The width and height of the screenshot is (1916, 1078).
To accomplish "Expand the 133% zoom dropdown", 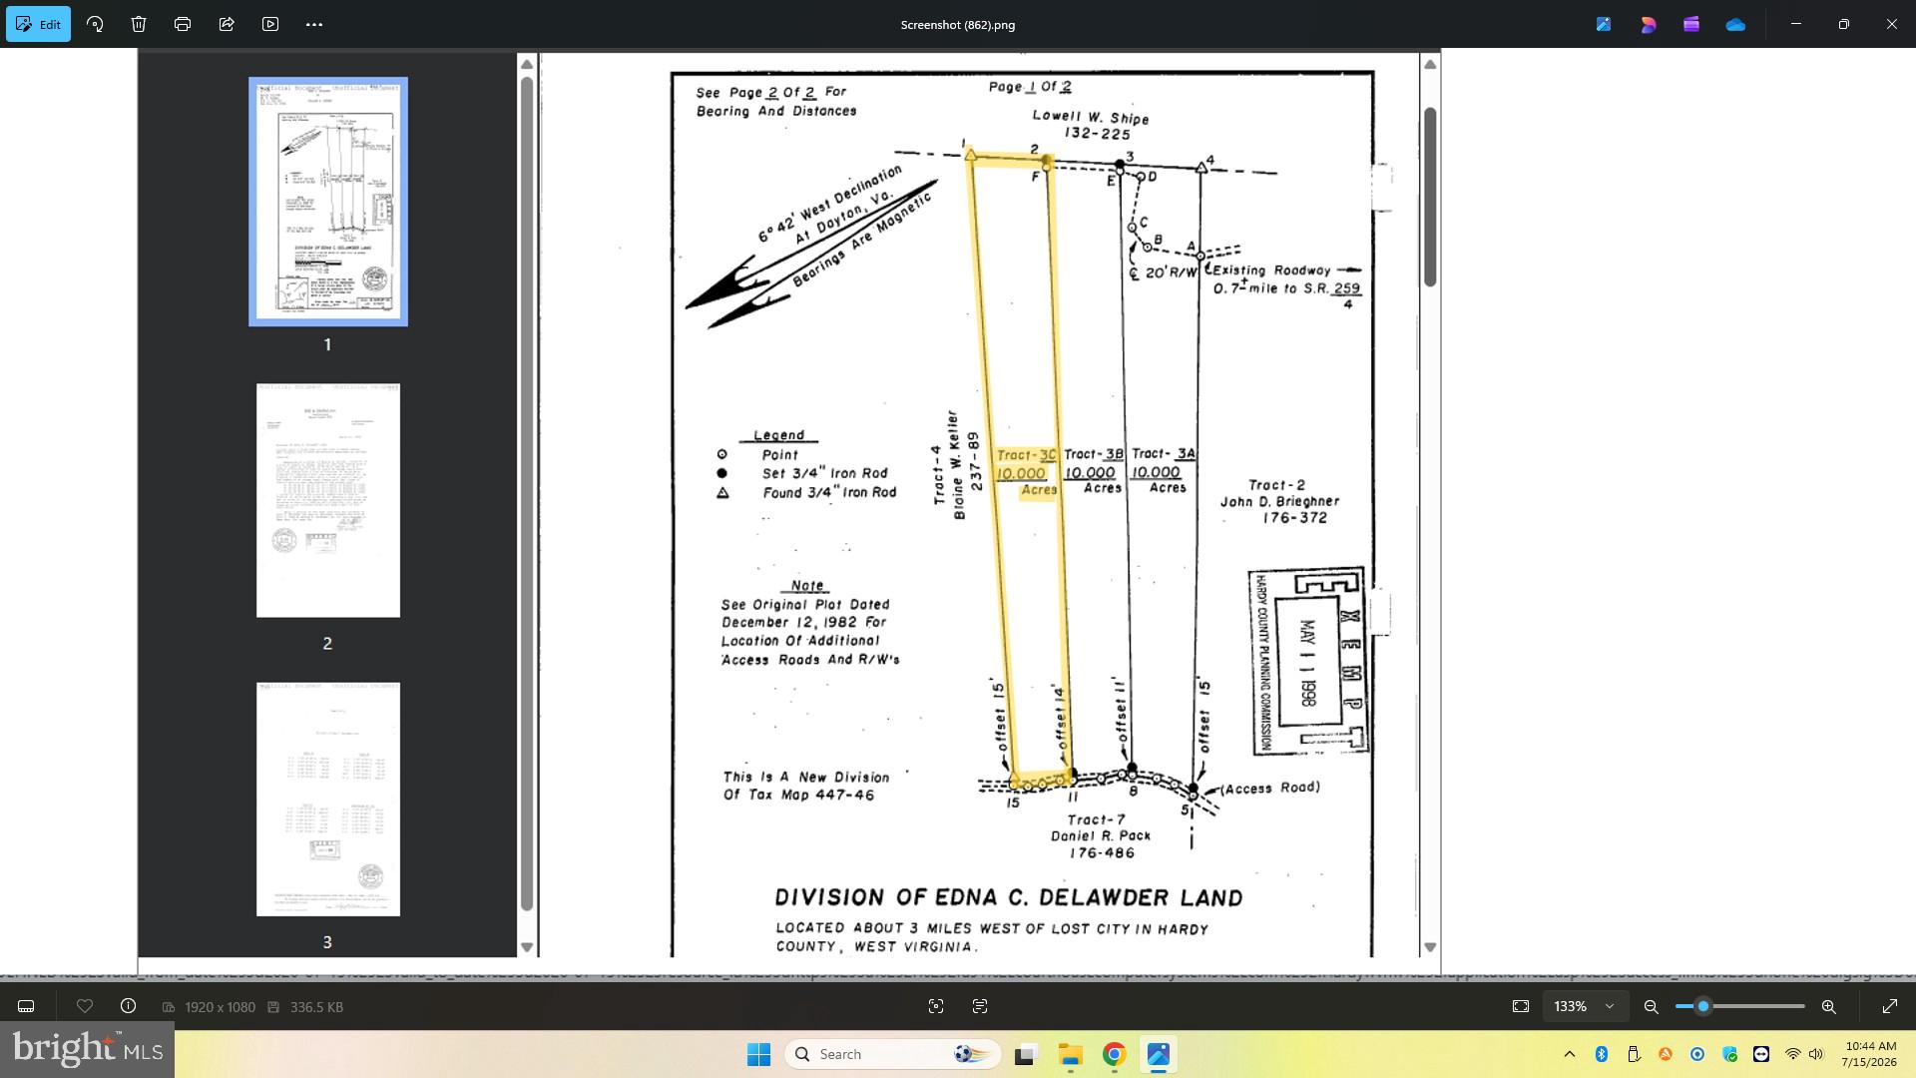I will 1586,1006.
